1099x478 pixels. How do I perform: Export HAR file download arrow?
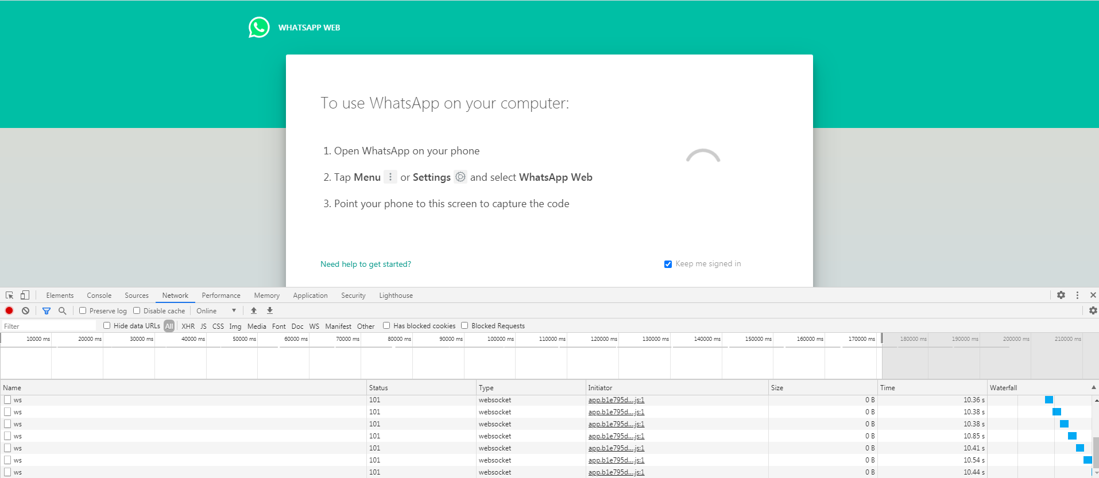pos(270,310)
